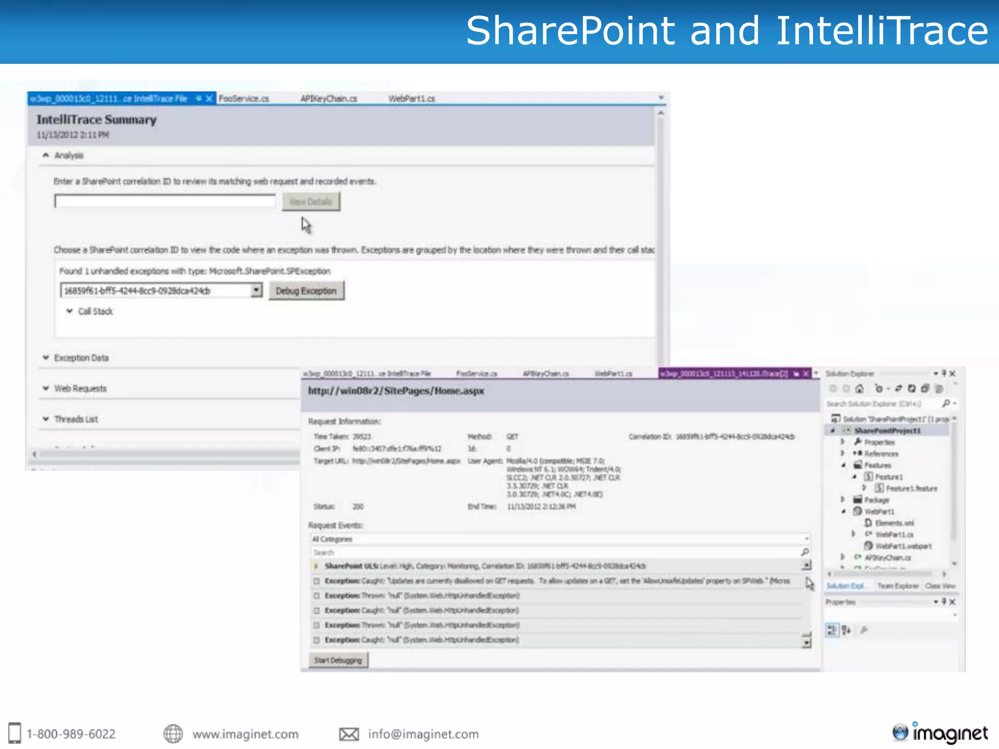Click magnifier icon in Search Solution Explorer
Screen dimensions: 999x749
(x=946, y=403)
